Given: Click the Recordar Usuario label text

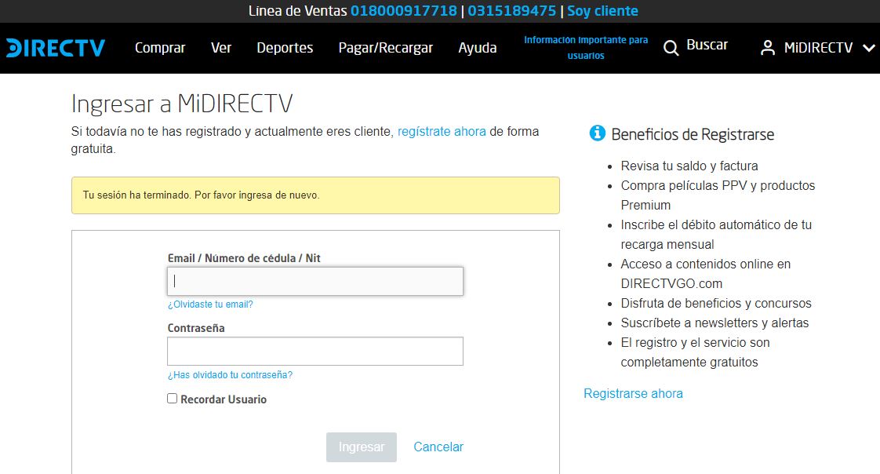Looking at the screenshot, I should (224, 399).
